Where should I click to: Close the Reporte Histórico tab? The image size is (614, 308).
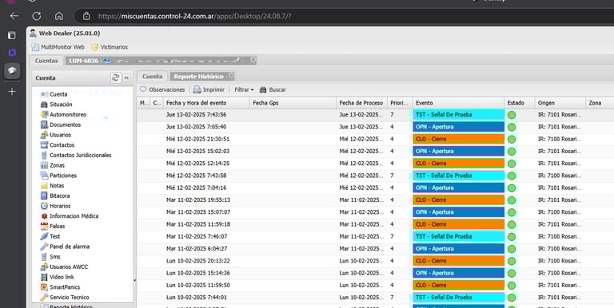pyautogui.click(x=231, y=76)
